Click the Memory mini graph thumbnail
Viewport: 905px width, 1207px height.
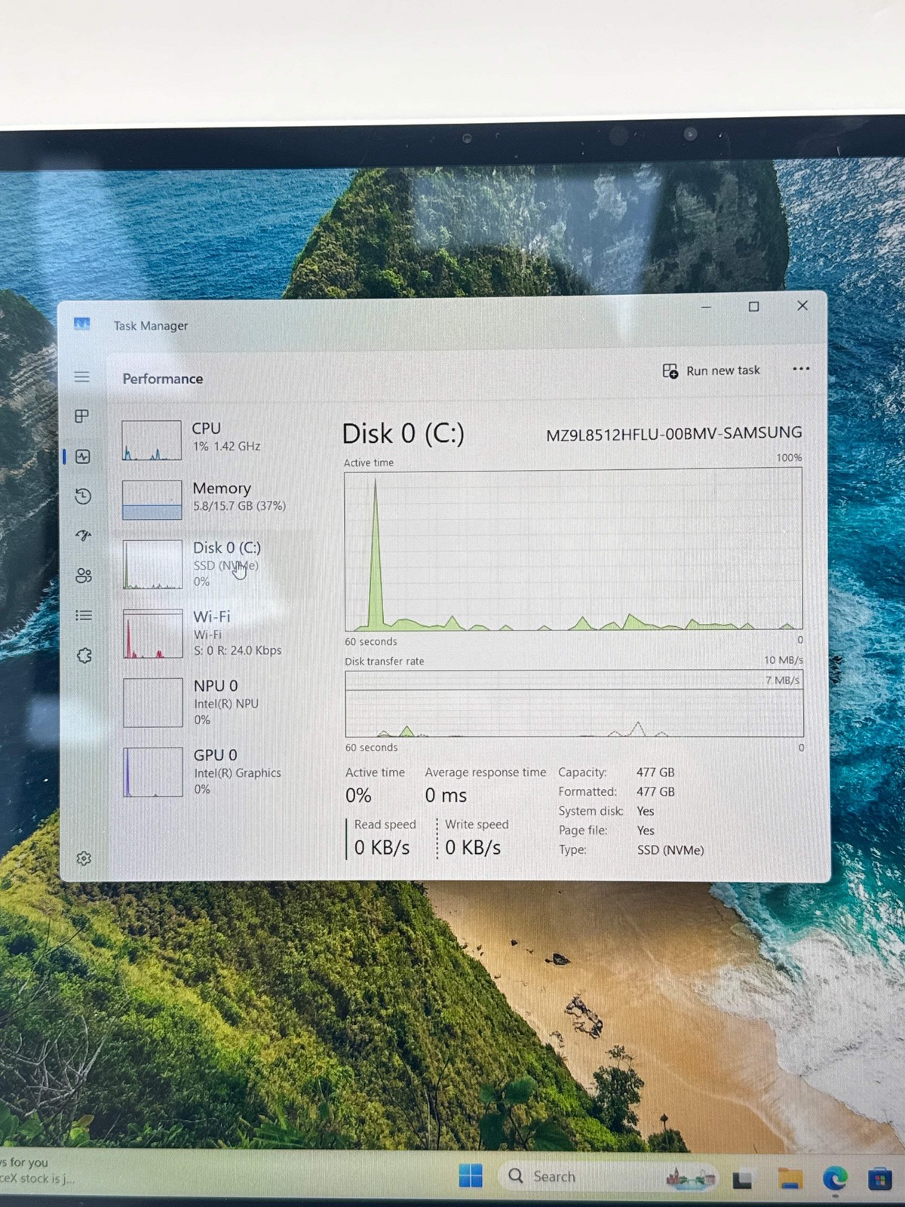click(x=152, y=499)
